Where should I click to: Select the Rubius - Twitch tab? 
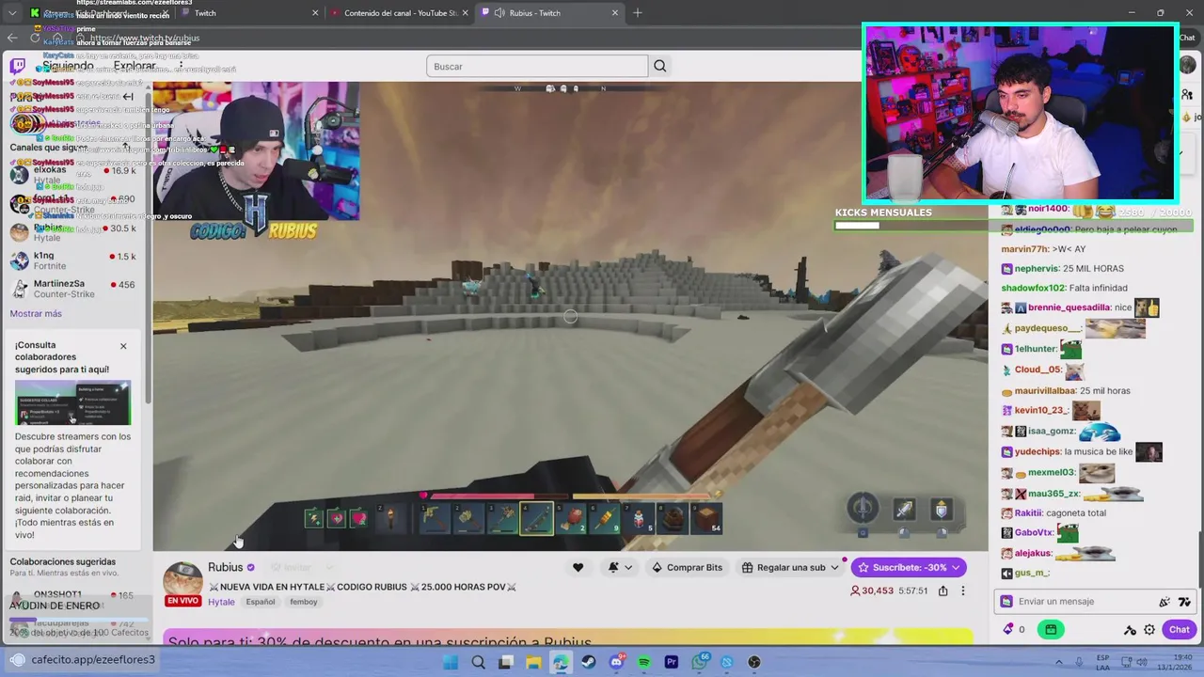click(x=548, y=12)
